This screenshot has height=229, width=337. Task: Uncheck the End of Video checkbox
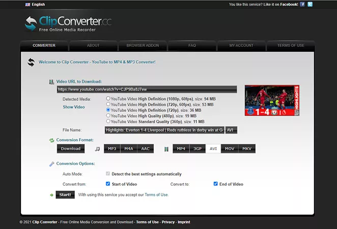[x=215, y=184]
